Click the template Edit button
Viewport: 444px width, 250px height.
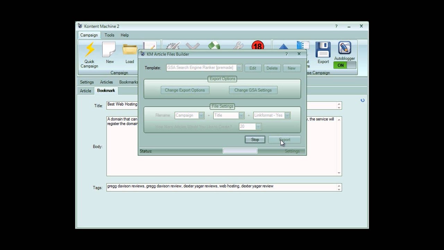[x=253, y=68]
